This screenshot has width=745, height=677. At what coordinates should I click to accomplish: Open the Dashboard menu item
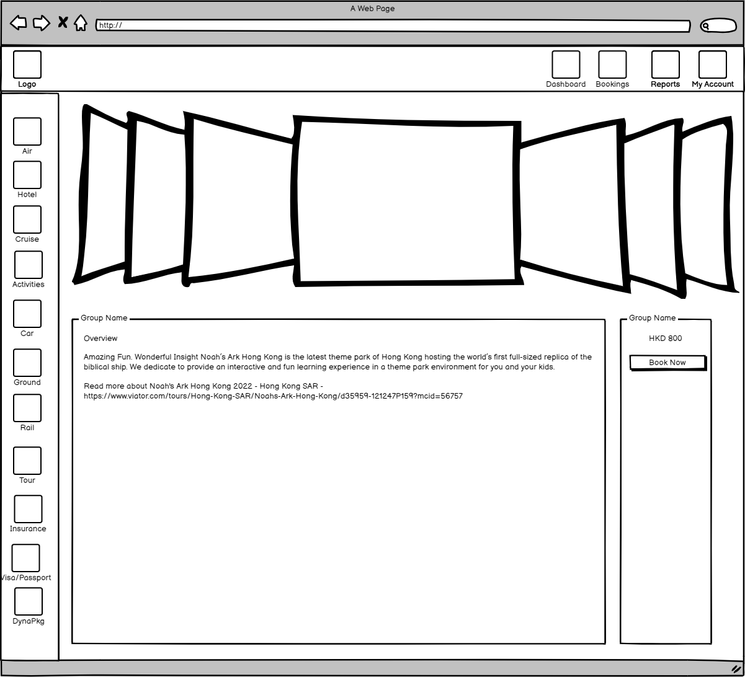pyautogui.click(x=566, y=66)
